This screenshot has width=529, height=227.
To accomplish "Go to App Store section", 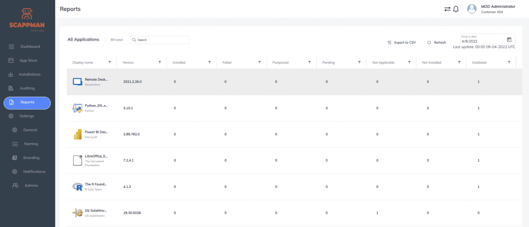I will [28, 61].
